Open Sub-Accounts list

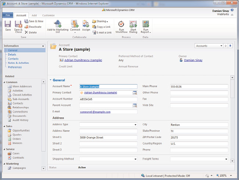click(18, 99)
